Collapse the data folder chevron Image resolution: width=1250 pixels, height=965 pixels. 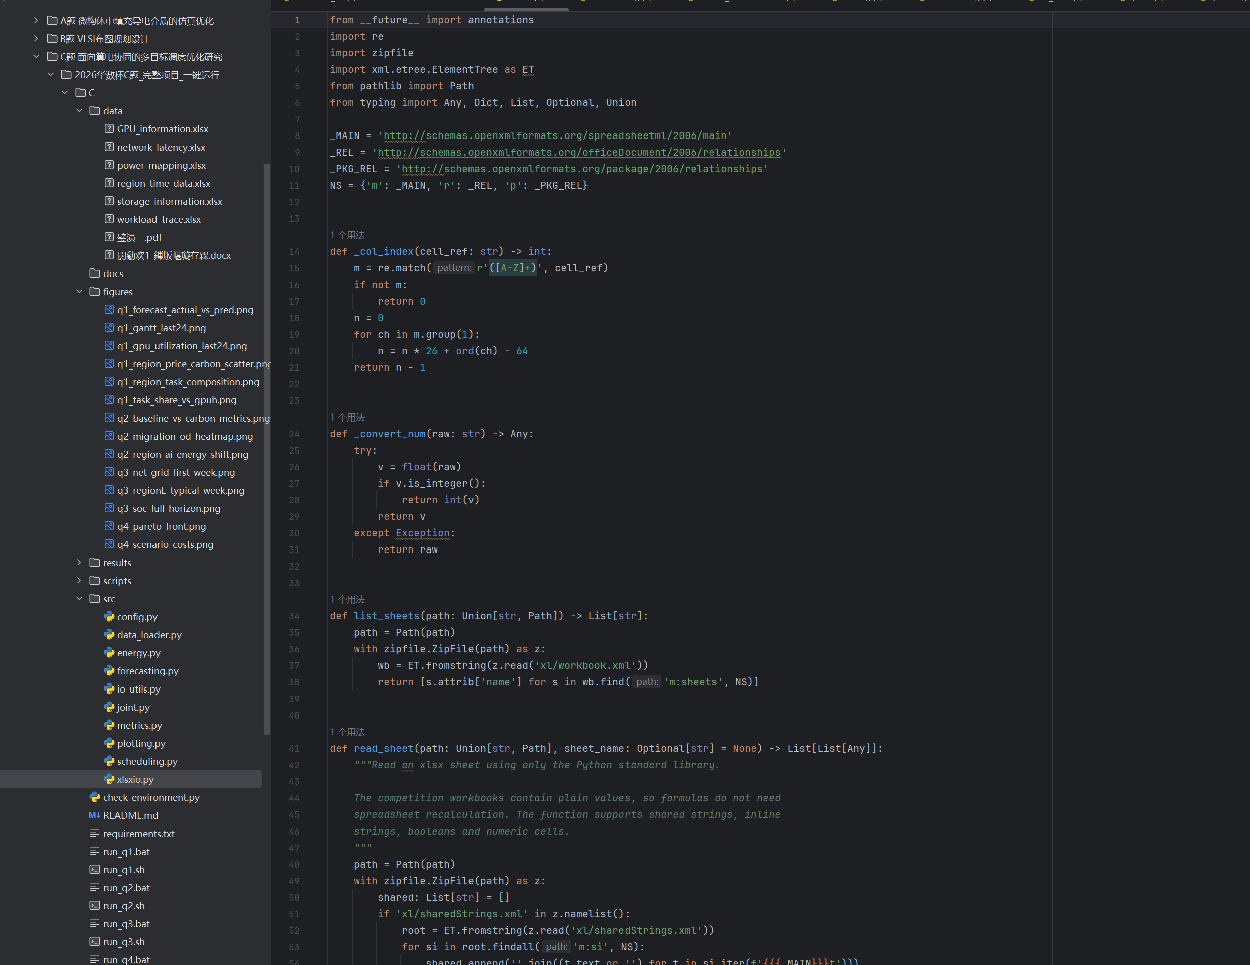(x=79, y=110)
